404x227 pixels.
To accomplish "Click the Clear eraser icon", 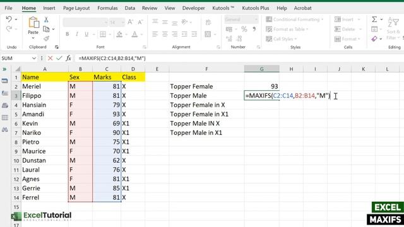I will tap(374, 38).
